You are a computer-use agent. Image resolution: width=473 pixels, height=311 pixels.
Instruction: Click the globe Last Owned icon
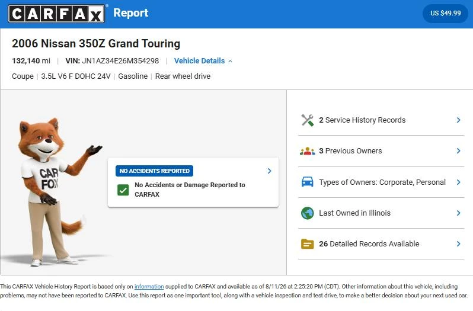307,213
